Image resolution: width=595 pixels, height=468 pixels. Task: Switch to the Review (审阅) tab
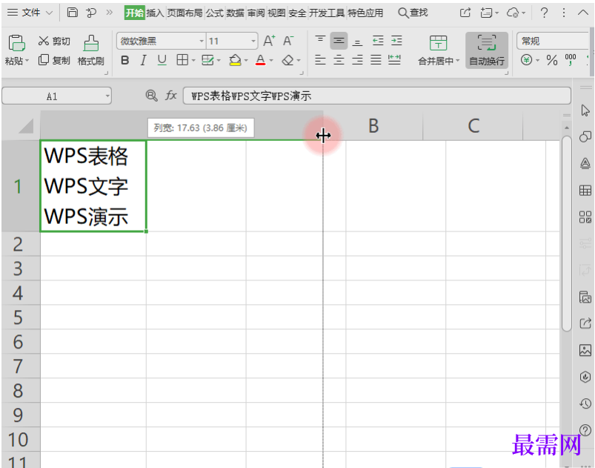pyautogui.click(x=256, y=13)
